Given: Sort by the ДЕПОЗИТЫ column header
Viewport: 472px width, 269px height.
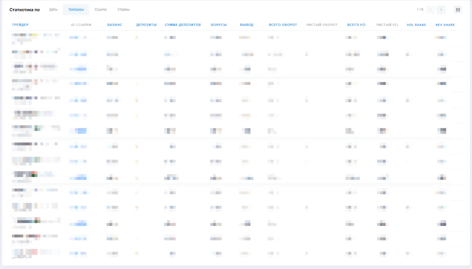Looking at the screenshot, I should (x=147, y=25).
